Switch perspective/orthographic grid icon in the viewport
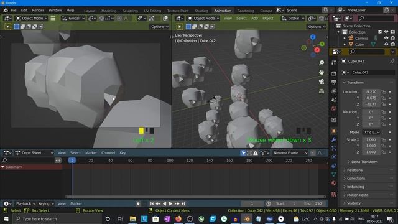 [x=322, y=91]
